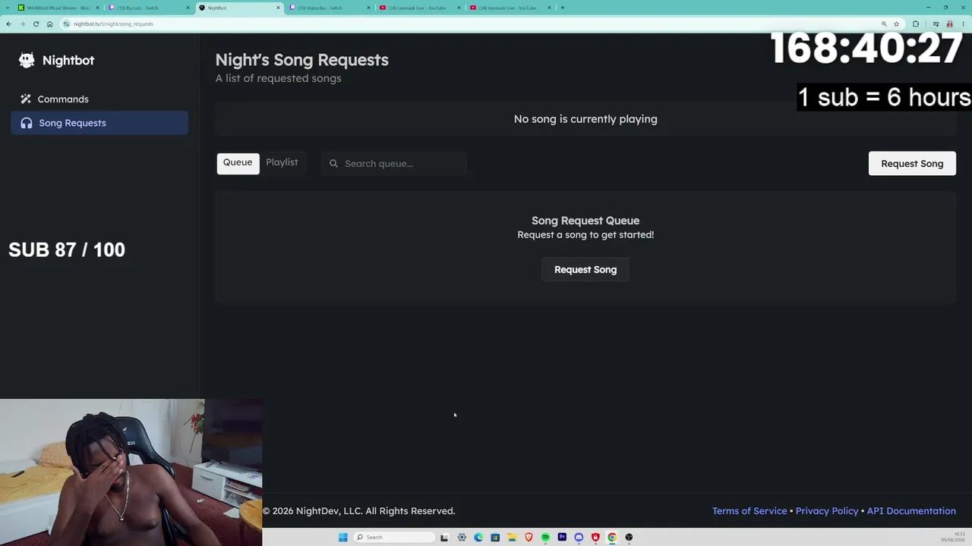Open Premiere Pro from the taskbar
Image resolution: width=972 pixels, height=546 pixels.
tap(562, 537)
